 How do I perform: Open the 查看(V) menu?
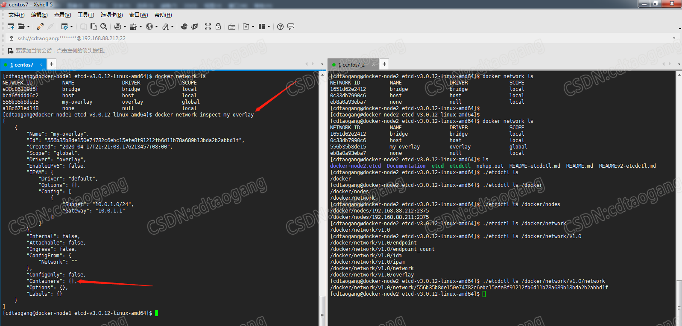[x=62, y=15]
